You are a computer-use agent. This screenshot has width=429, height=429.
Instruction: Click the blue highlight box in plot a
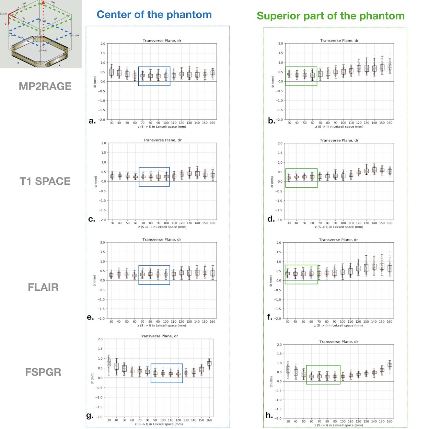[x=154, y=76]
